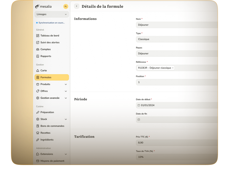The height and width of the screenshot is (176, 229).
Task: Remove the R1DEJR reference tag
Action: [173, 68]
